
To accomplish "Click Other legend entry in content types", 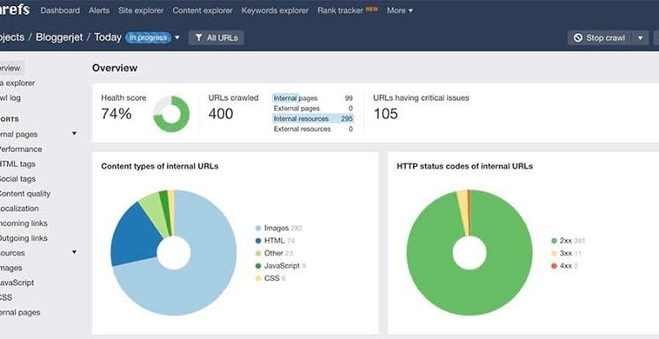I will (274, 253).
